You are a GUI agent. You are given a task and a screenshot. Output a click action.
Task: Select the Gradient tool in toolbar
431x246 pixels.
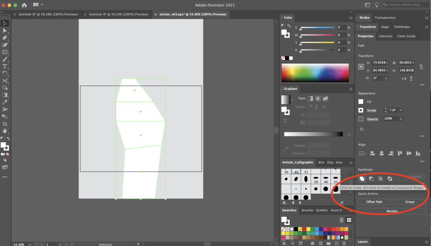(5, 95)
